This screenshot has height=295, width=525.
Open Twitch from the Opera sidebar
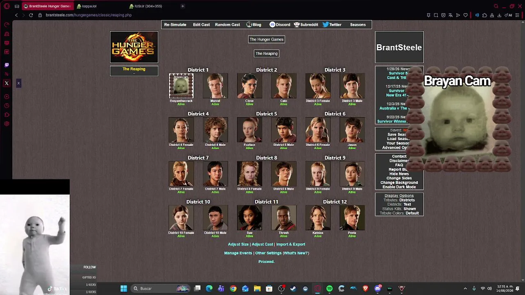pos(7,65)
